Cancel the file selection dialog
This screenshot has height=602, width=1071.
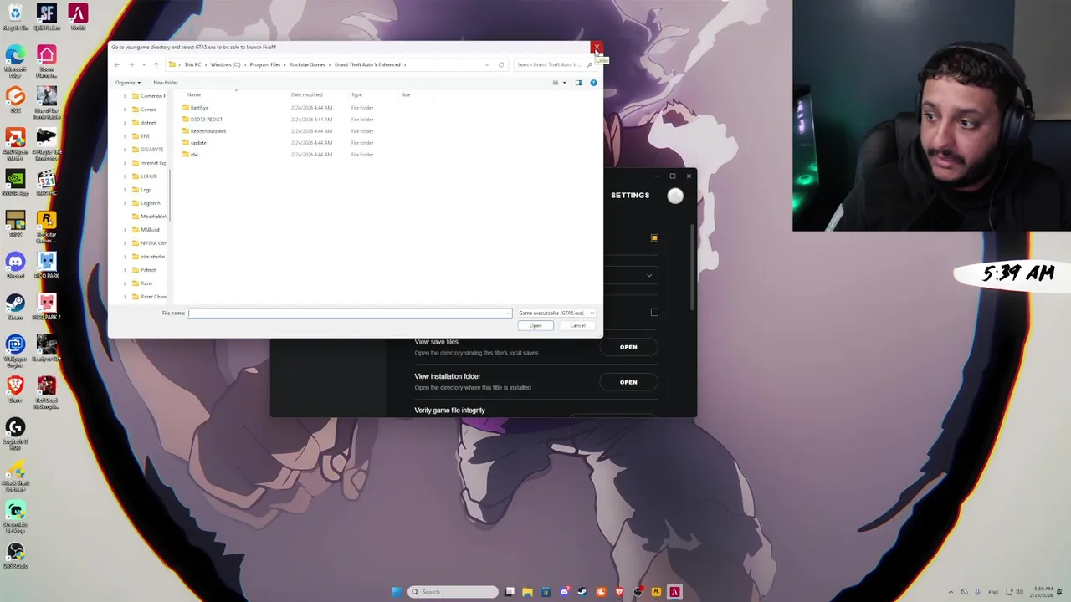[577, 325]
